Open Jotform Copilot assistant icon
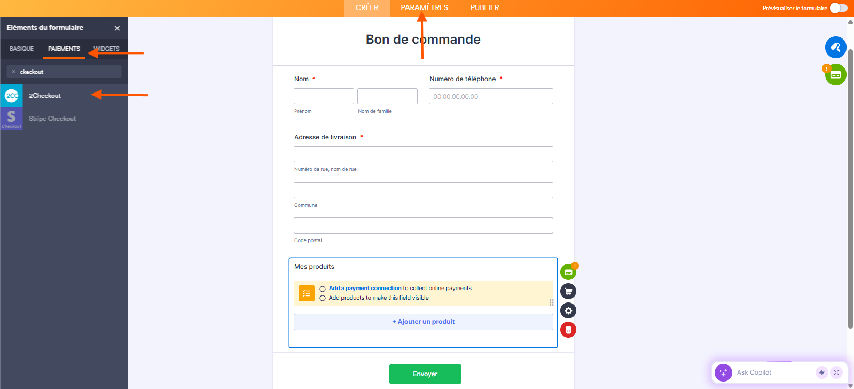 [723, 372]
